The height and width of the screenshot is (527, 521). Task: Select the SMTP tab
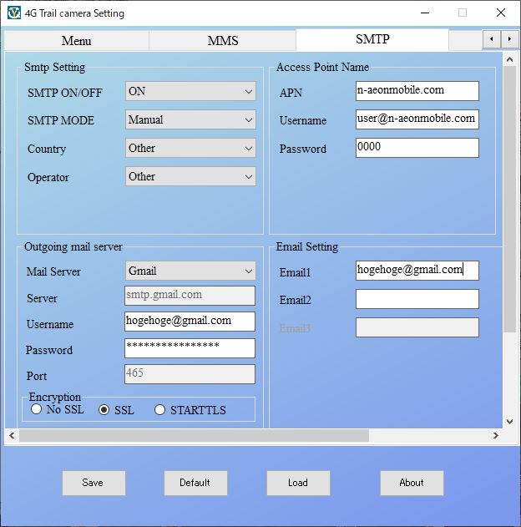click(372, 39)
